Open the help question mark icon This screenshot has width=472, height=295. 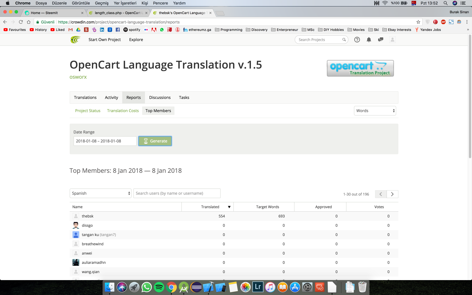coord(357,40)
